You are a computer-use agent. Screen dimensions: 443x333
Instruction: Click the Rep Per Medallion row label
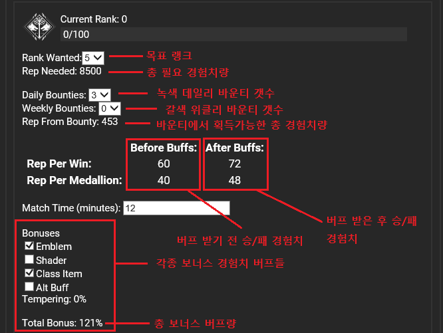74,180
